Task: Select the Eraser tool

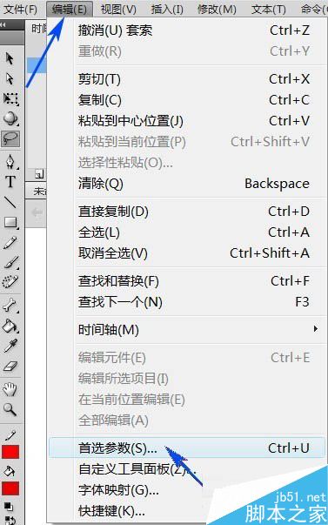Action: [10, 366]
